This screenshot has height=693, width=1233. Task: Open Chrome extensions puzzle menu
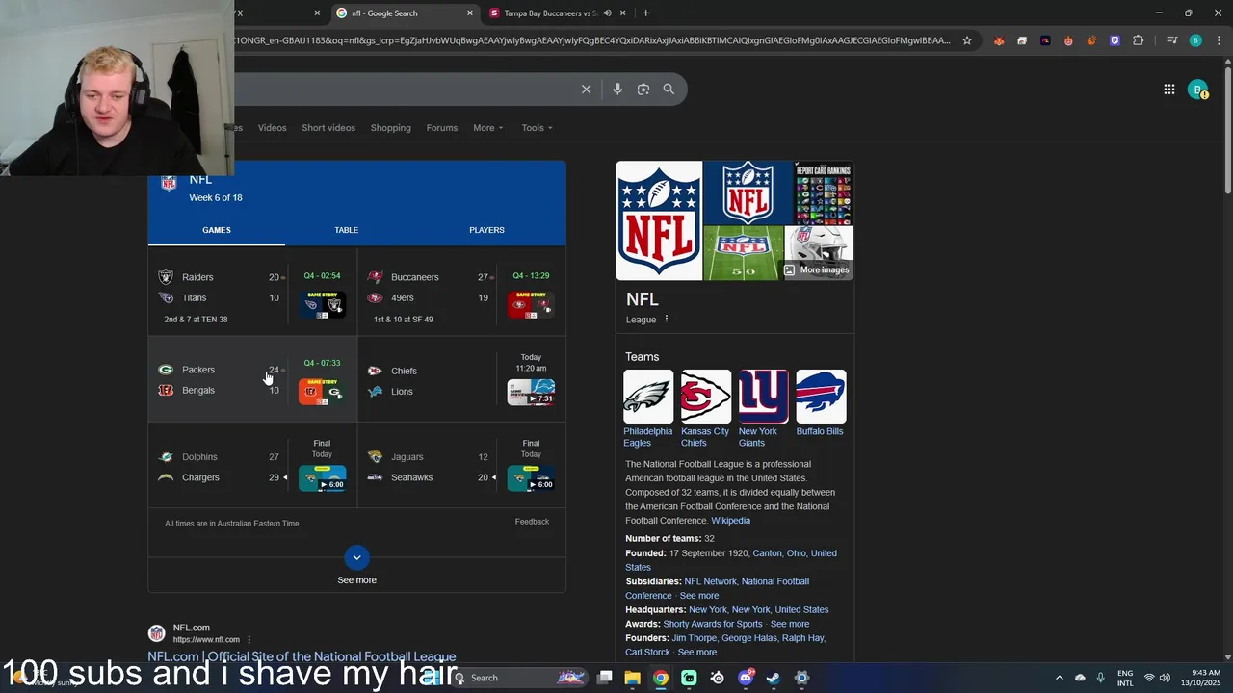(x=1138, y=40)
